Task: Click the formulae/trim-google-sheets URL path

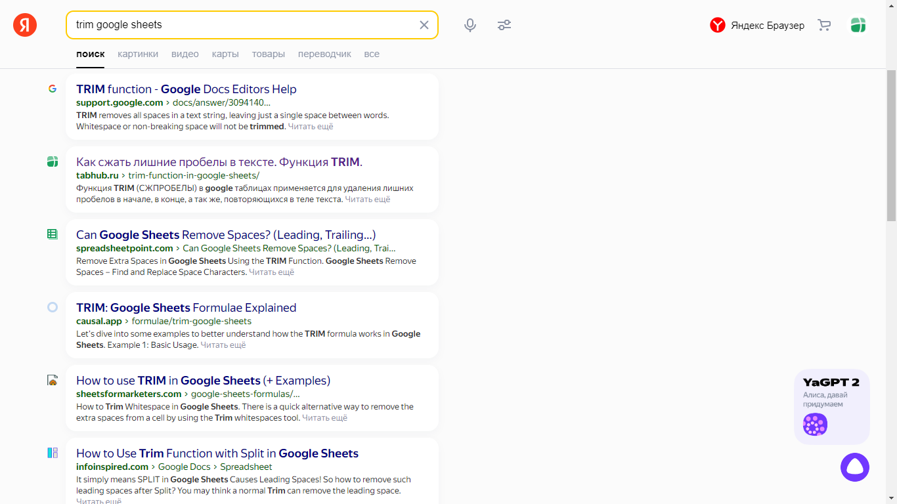Action: click(192, 321)
